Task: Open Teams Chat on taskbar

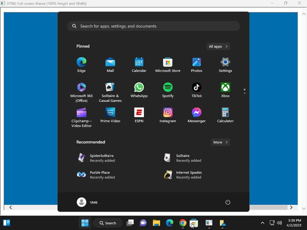Action: point(143,223)
